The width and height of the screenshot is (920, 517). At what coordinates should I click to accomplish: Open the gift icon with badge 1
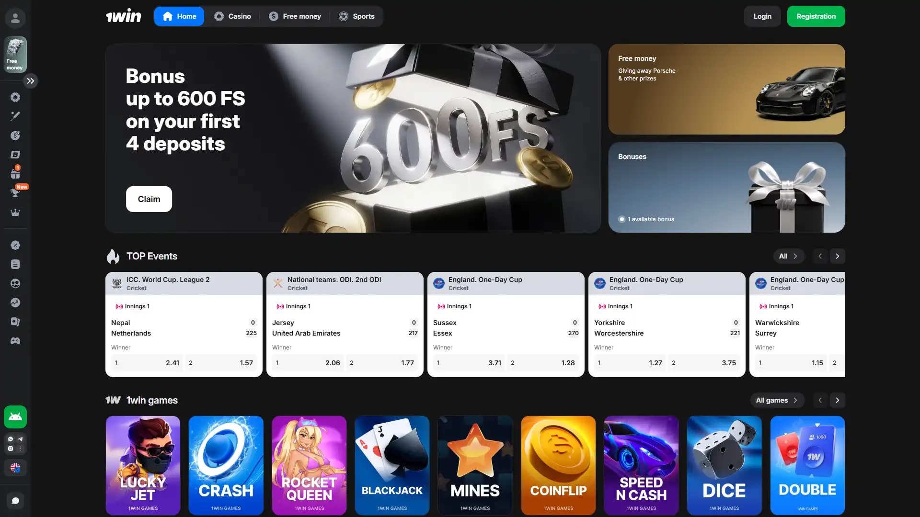tap(15, 173)
